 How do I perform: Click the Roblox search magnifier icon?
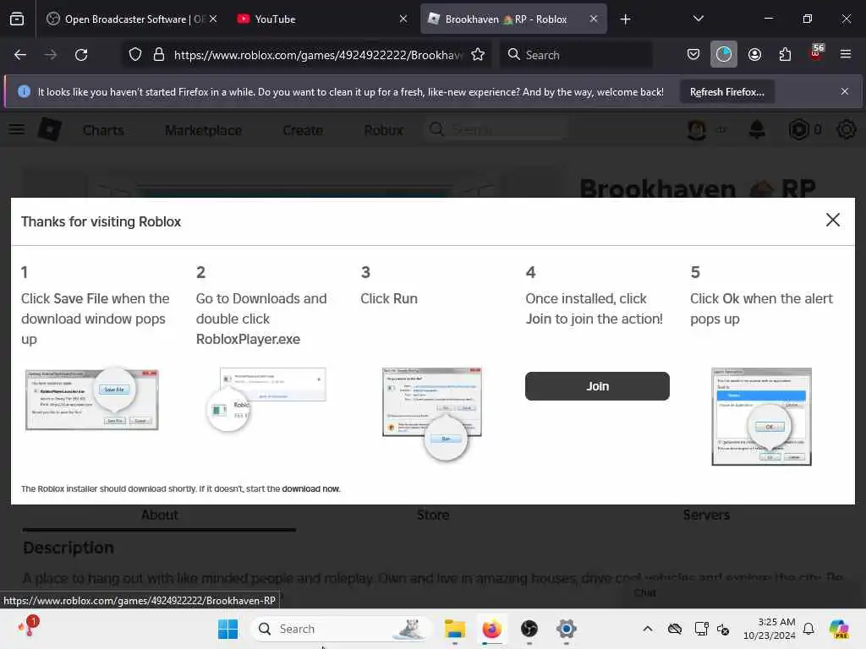pyautogui.click(x=436, y=129)
